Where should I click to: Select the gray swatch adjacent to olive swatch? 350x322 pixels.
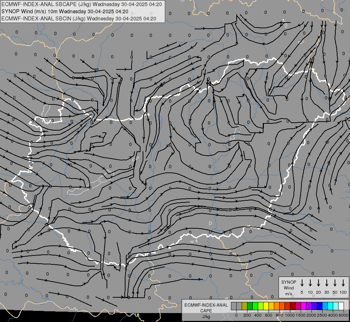(x=239, y=306)
